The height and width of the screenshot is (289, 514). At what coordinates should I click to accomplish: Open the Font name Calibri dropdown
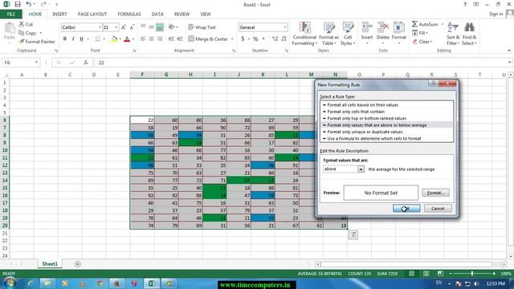[x=100, y=27]
